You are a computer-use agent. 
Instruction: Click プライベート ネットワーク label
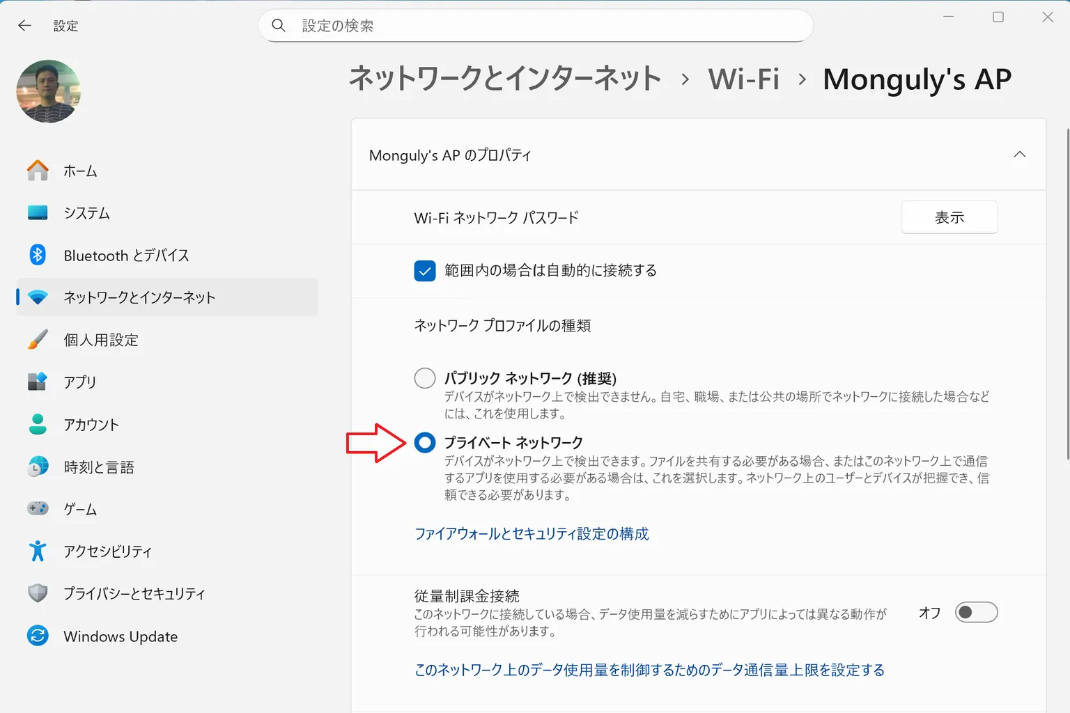point(513,442)
